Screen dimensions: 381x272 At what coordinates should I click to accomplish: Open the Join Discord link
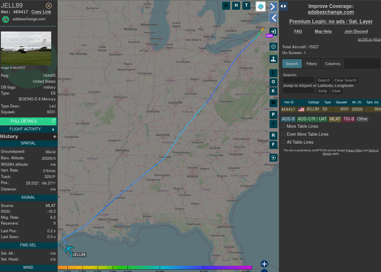point(356,31)
